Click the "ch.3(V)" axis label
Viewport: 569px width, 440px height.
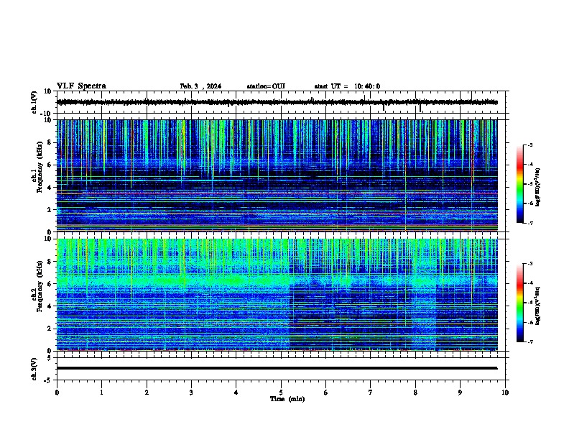pyautogui.click(x=34, y=369)
